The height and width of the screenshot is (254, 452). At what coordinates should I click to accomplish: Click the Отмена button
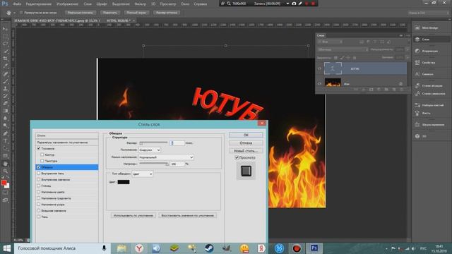246,143
